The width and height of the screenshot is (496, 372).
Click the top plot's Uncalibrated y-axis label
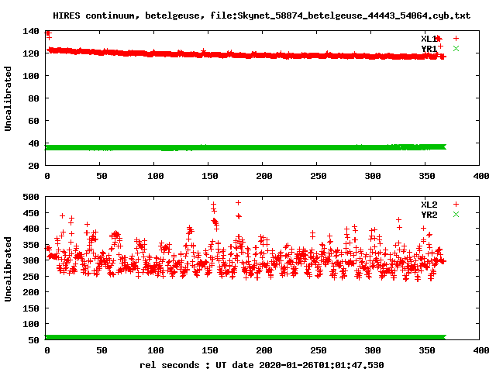(x=9, y=98)
